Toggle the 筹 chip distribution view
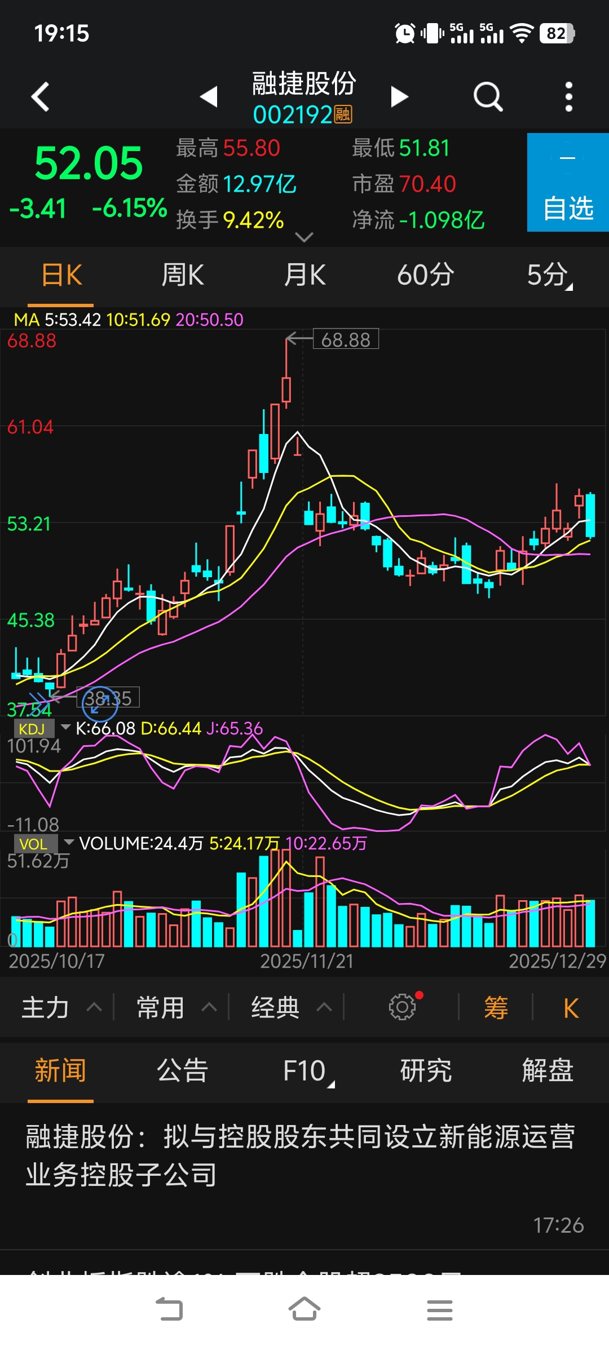This screenshot has height=1346, width=609. (x=496, y=1007)
